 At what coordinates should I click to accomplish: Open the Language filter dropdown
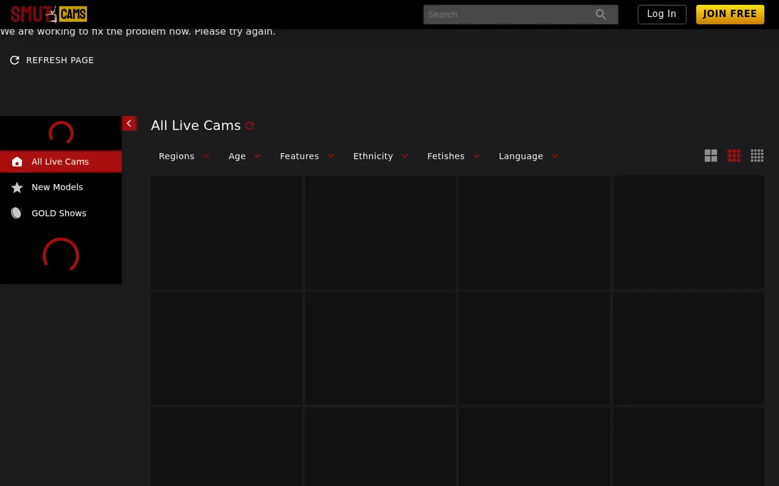point(529,156)
